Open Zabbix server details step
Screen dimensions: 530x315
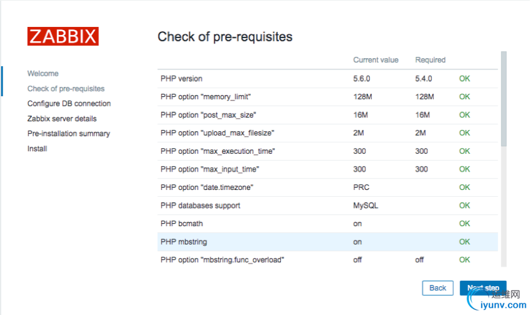pyautogui.click(x=62, y=119)
